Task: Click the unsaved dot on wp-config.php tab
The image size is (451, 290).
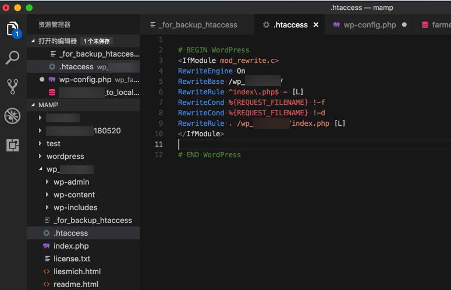Action: (404, 25)
